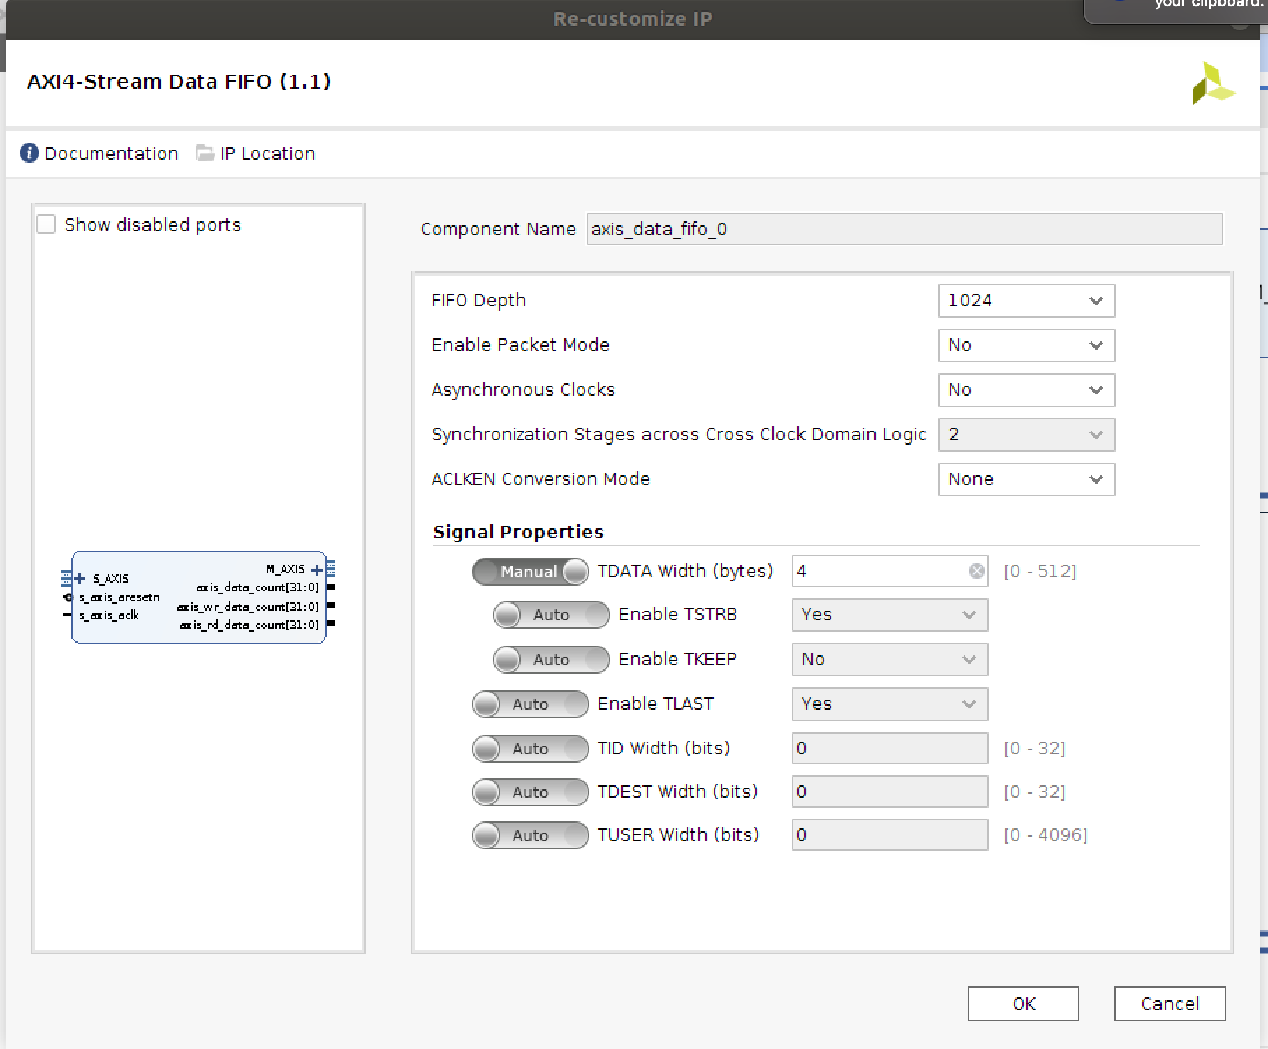Image resolution: width=1268 pixels, height=1049 pixels.
Task: Click the Re-customize IP title bar
Action: [x=633, y=19]
